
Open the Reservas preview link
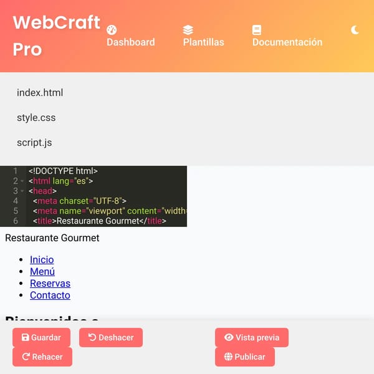click(x=50, y=284)
